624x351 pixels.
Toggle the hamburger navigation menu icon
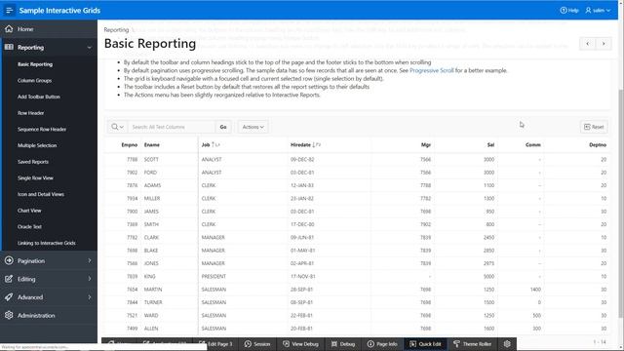(9, 10)
